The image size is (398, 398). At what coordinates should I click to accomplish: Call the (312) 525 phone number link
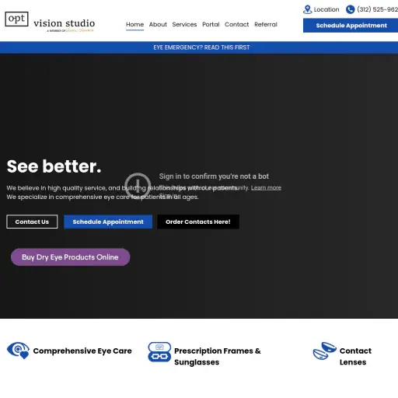pos(377,9)
